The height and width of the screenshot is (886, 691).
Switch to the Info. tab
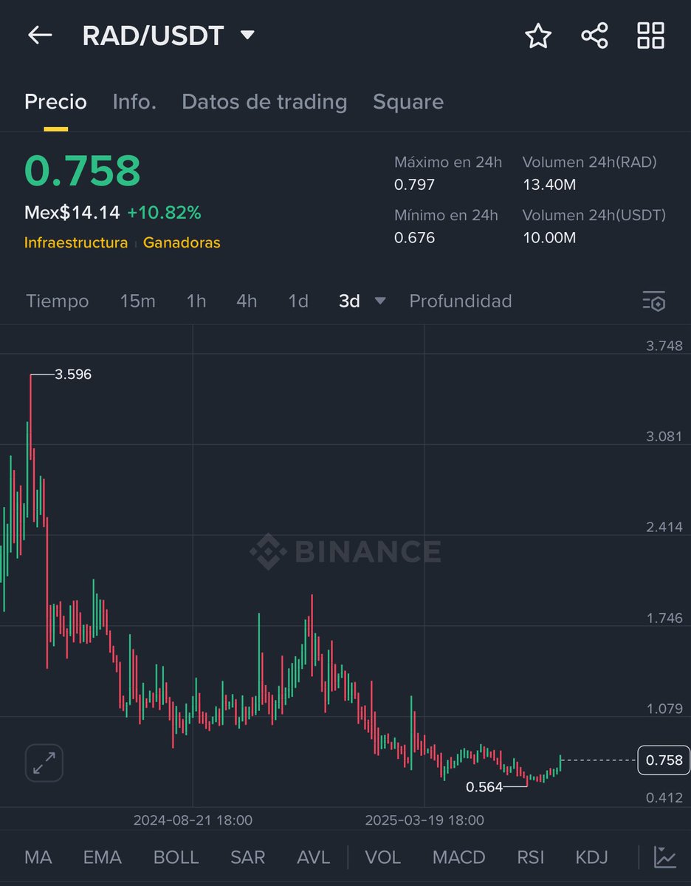point(134,102)
